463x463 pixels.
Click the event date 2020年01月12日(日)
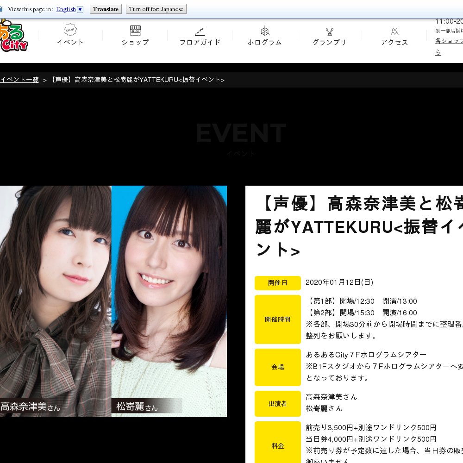click(x=339, y=282)
